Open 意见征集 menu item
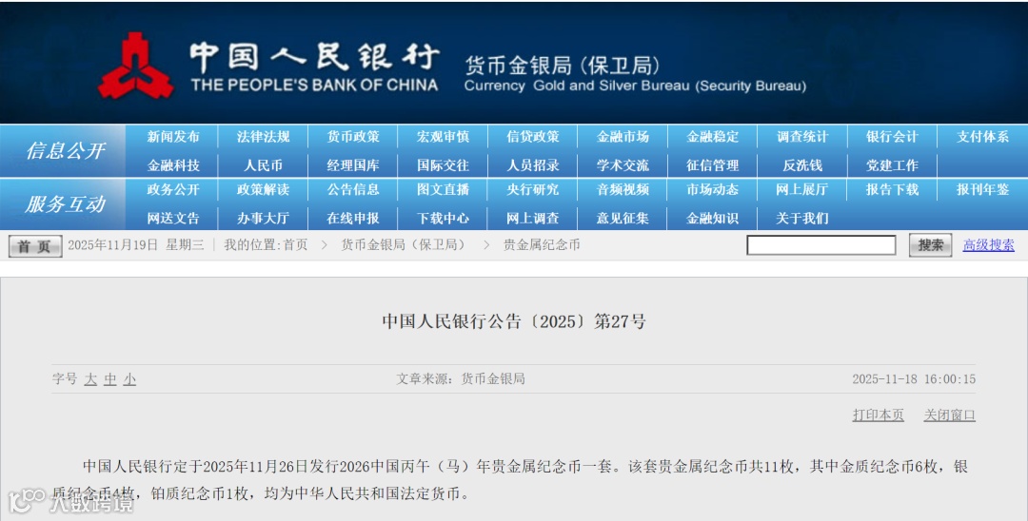This screenshot has width=1028, height=521. (x=623, y=219)
